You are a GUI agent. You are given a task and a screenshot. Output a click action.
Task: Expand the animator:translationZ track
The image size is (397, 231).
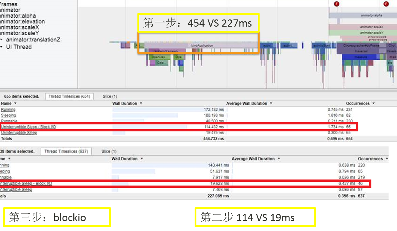click(1, 39)
